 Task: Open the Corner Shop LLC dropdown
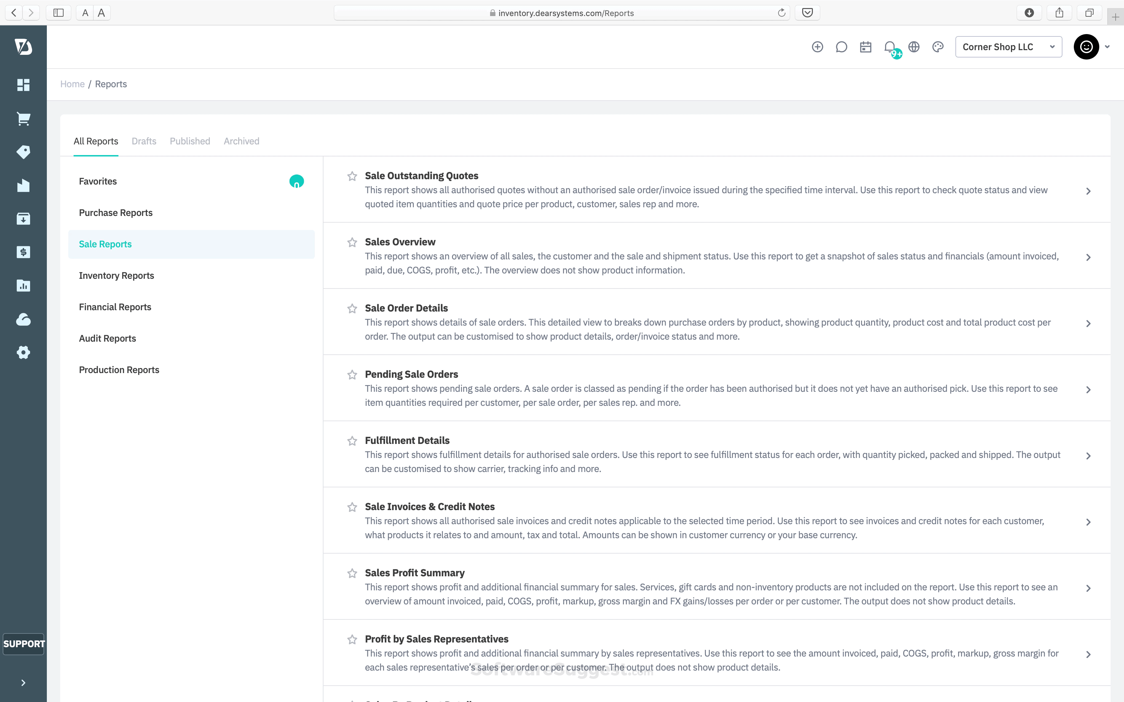click(x=1008, y=47)
